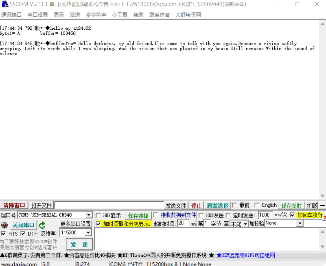Viewport: 326px width, 266px height.
Task: Open the 显示 menu
Action: pyautogui.click(x=59, y=15)
